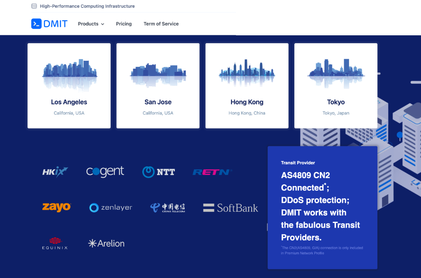The image size is (421, 278).
Task: Open Term of Service link
Action: click(x=161, y=24)
